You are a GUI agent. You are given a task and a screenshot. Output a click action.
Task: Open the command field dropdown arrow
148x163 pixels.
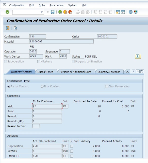[42, 12]
